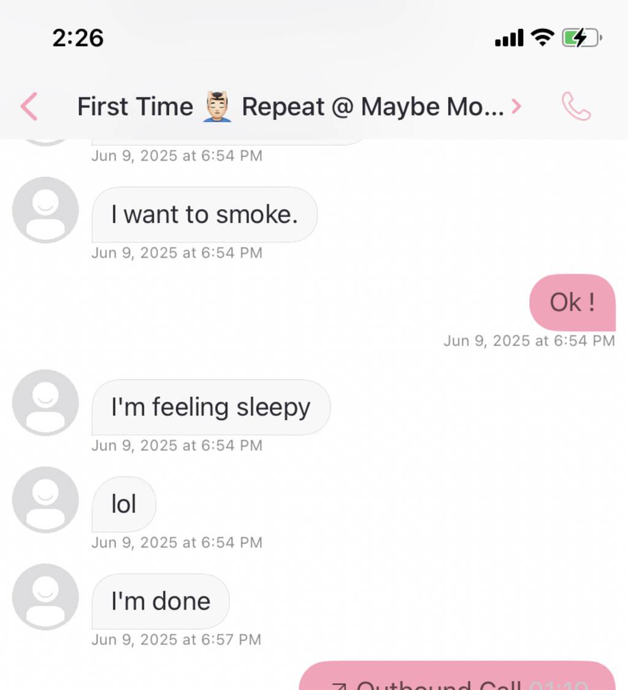
Task: Tap avatar beside "I'm feeling sleepy"
Action: [x=45, y=402]
